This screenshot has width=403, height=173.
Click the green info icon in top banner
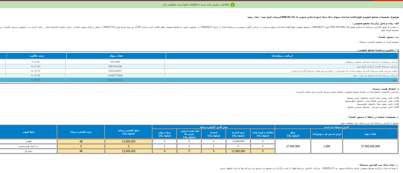[x=232, y=5]
